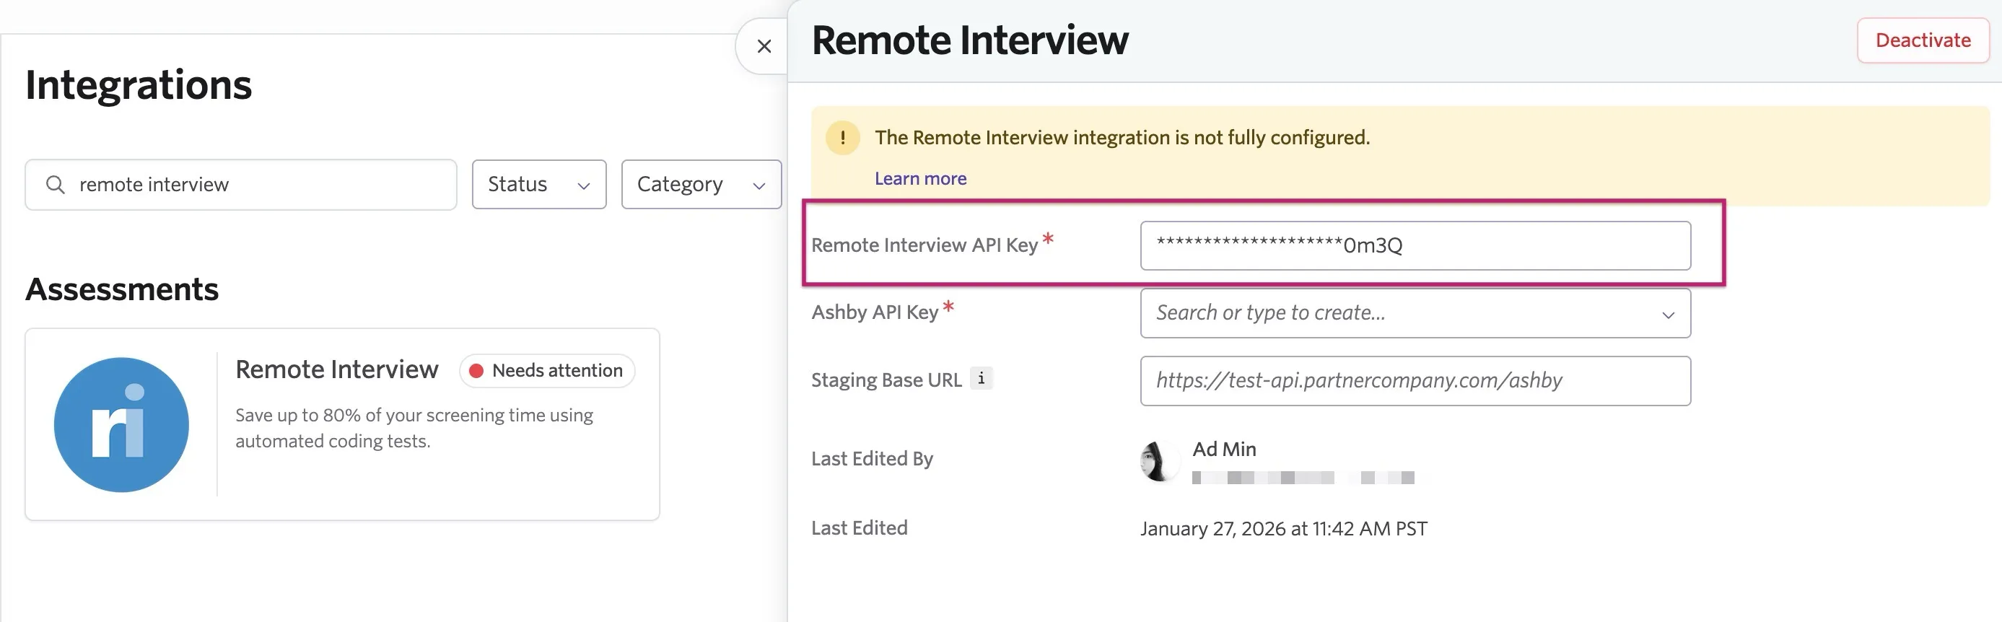This screenshot has width=2002, height=622.
Task: Close the Remote Interview side panel
Action: coord(764,47)
